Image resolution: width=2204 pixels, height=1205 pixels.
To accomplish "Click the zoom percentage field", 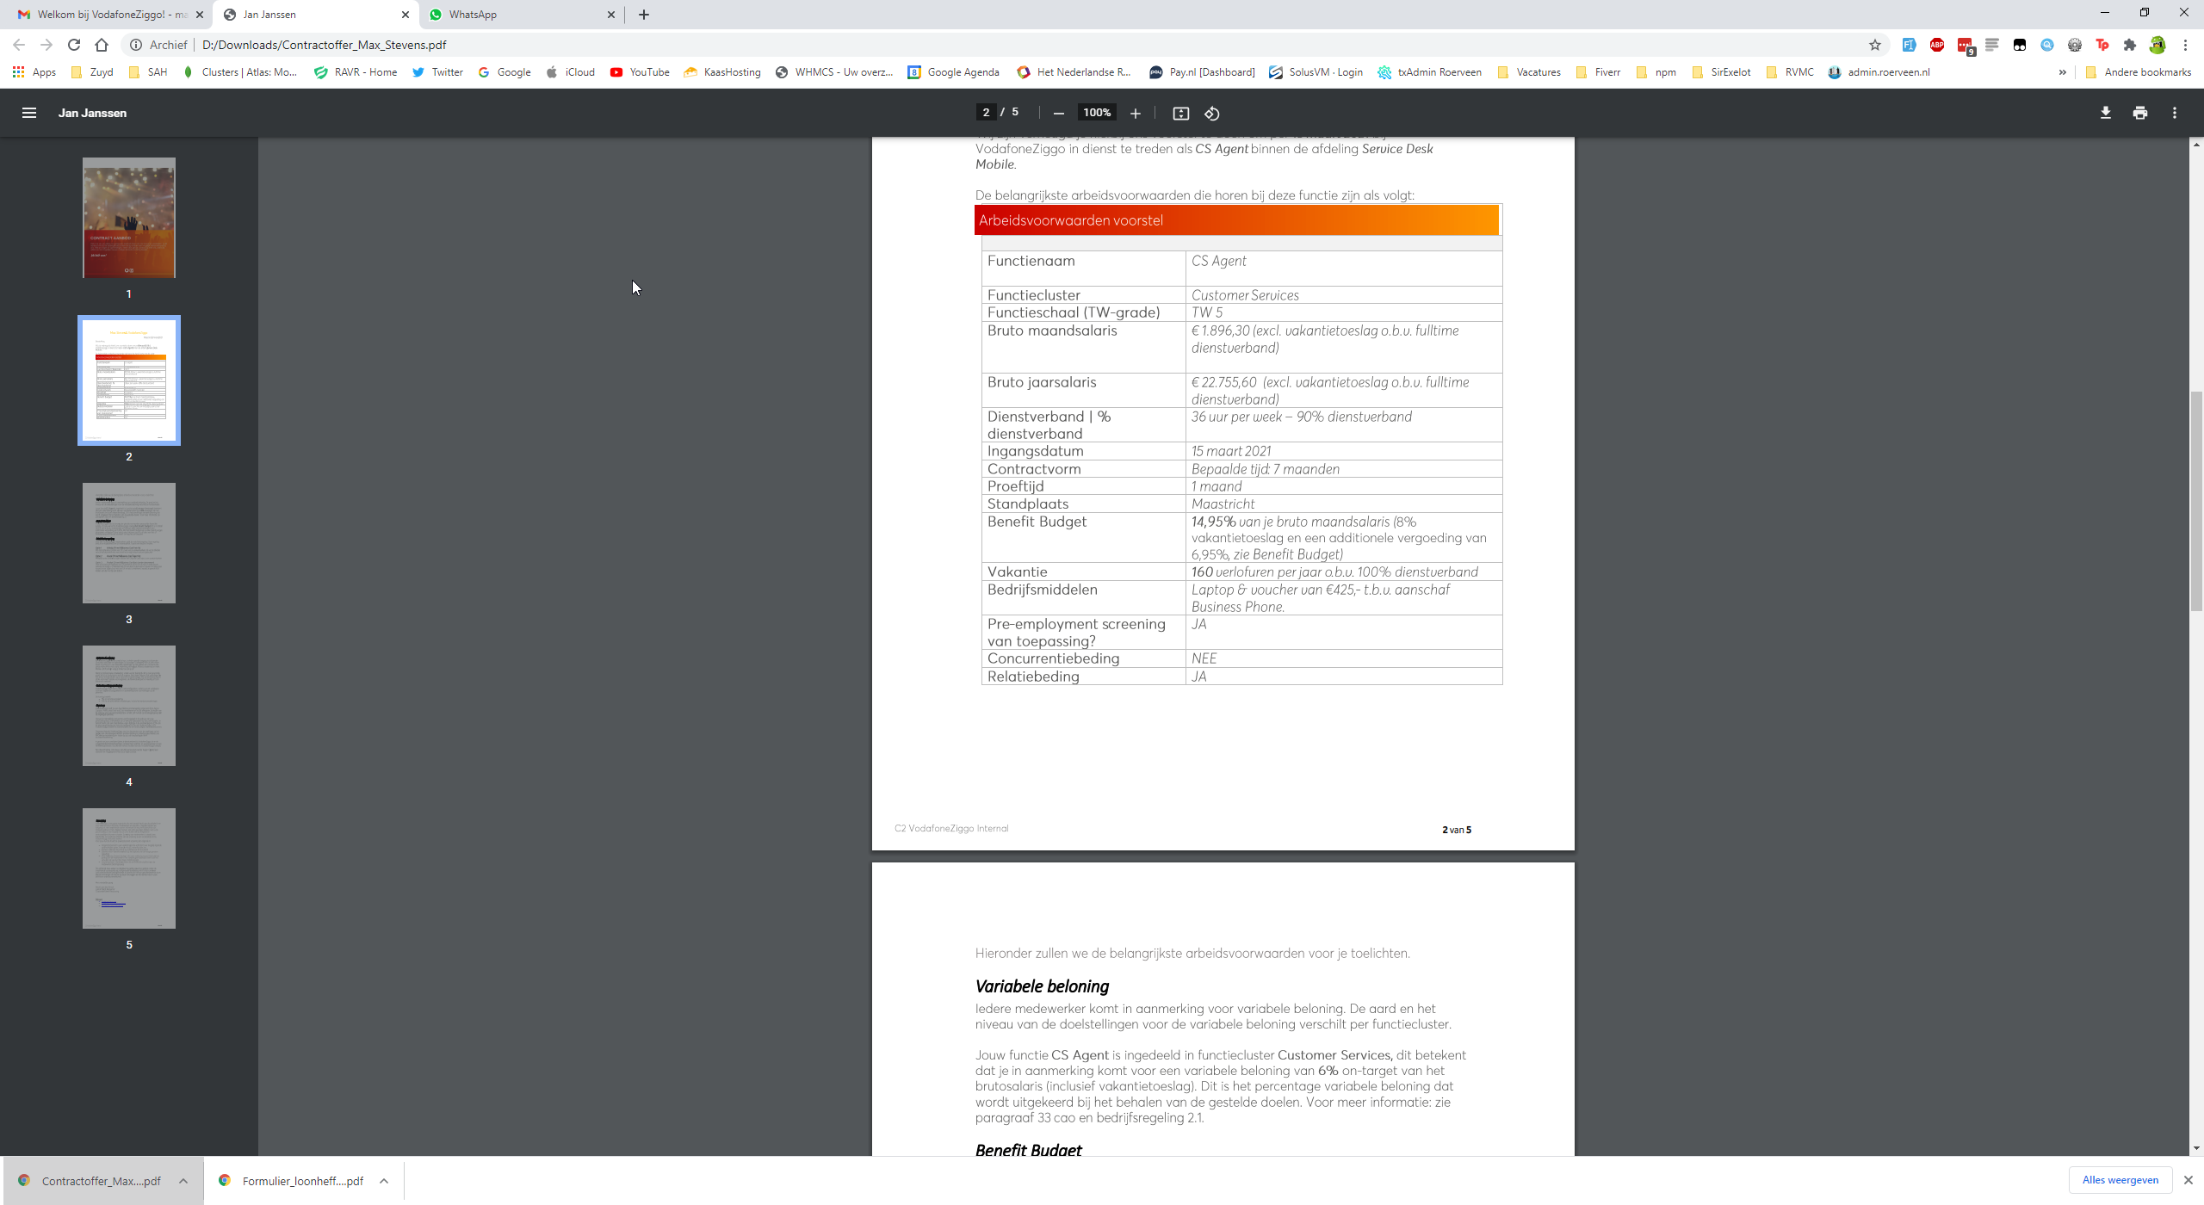I will (1097, 113).
